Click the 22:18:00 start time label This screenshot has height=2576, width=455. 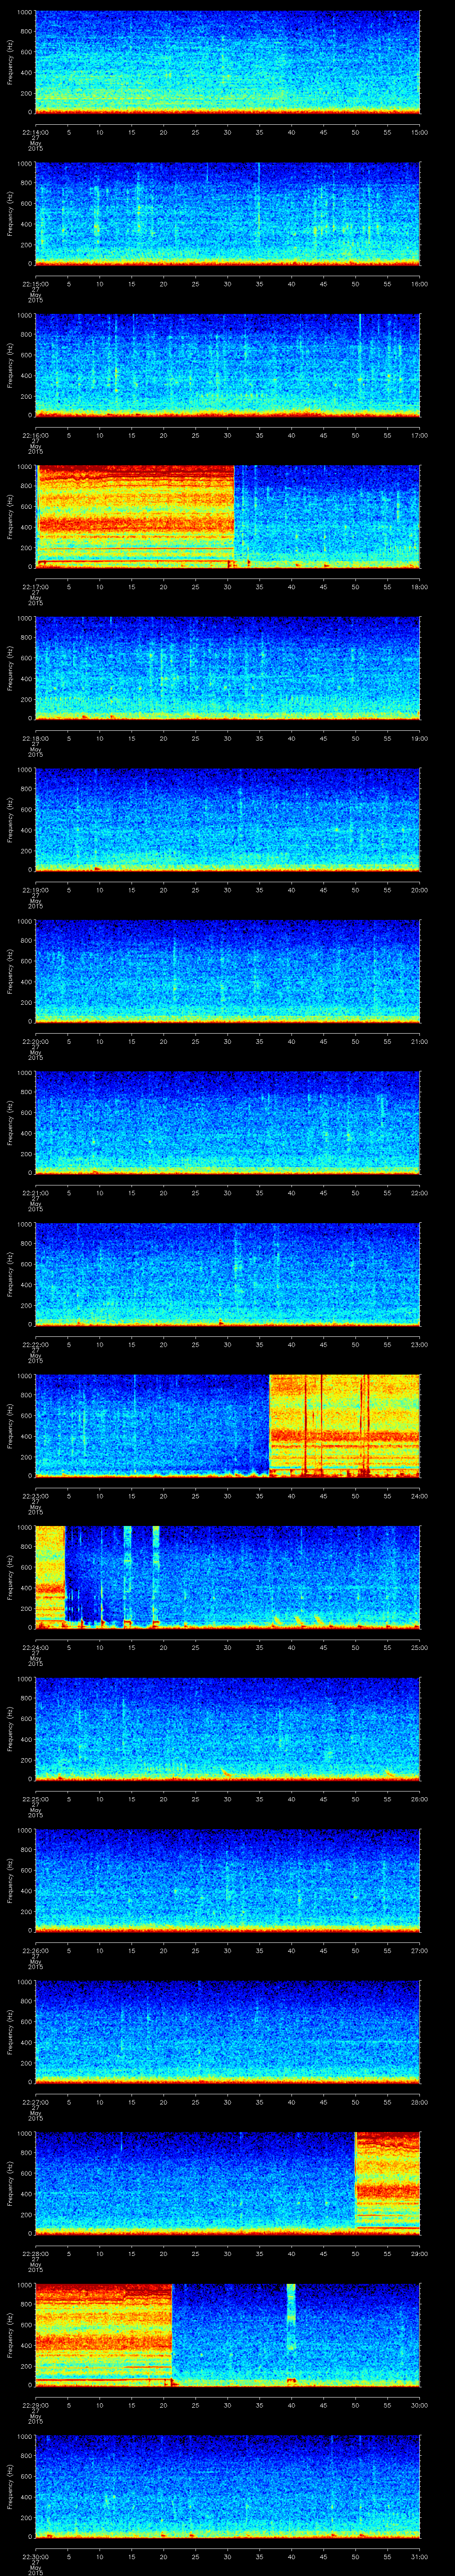point(35,738)
